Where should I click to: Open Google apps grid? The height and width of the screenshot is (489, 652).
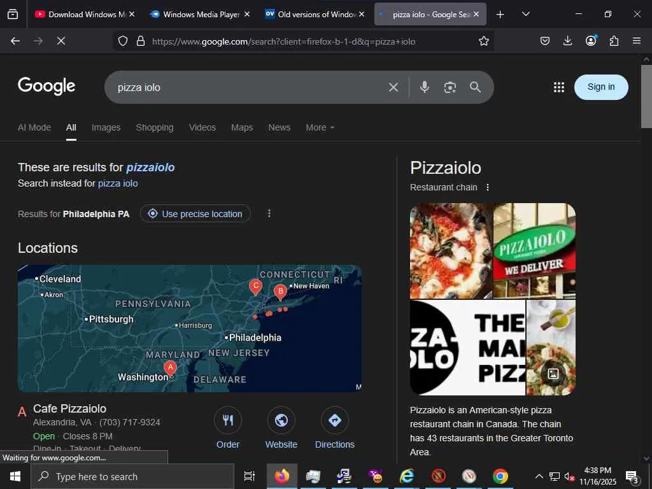tap(559, 87)
